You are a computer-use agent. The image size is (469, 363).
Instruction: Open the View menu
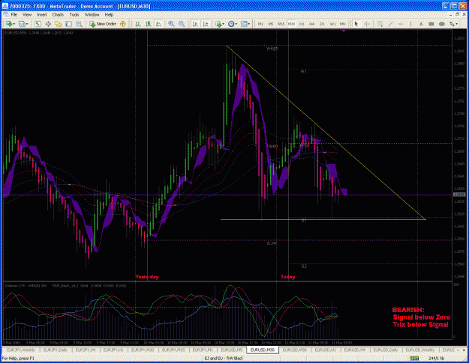click(x=27, y=15)
